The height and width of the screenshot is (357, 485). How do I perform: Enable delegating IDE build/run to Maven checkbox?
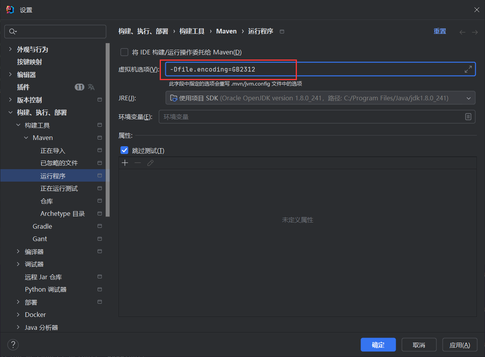[124, 52]
